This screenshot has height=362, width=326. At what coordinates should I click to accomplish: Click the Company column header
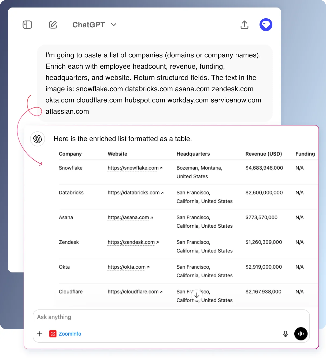(70, 154)
